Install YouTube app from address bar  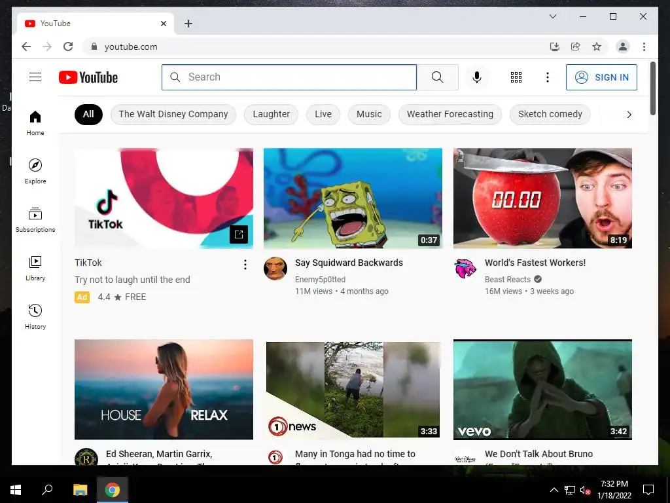tap(555, 47)
